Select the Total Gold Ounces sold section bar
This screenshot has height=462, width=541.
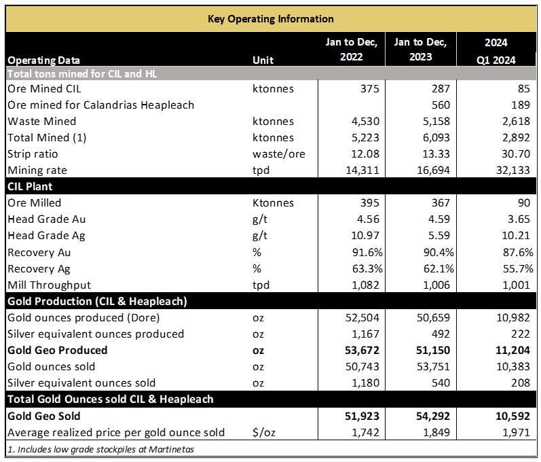pos(109,399)
